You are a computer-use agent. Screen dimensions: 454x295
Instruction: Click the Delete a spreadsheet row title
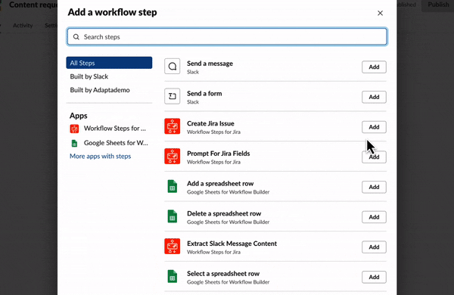[x=224, y=213]
